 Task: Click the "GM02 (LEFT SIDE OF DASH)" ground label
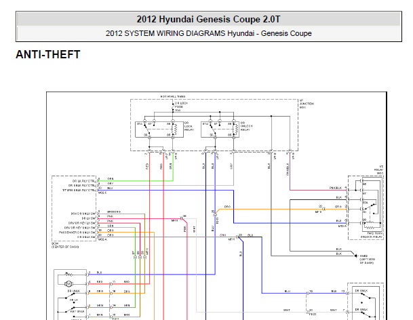[367, 259]
